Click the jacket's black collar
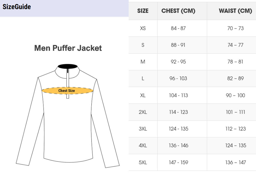 [68, 66]
